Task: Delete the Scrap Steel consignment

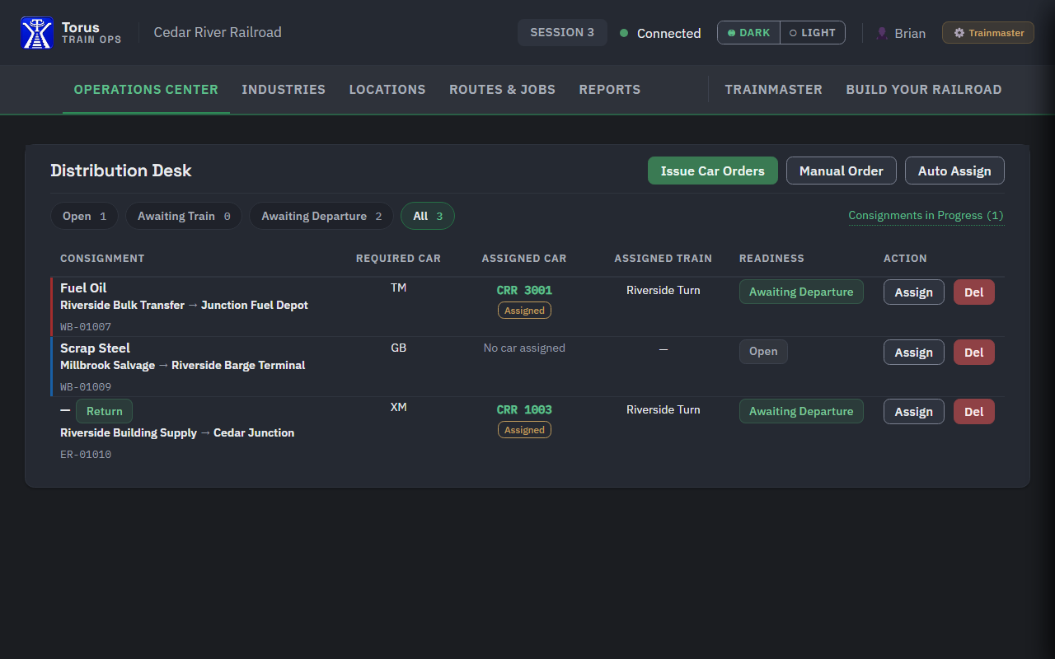Action: point(974,353)
